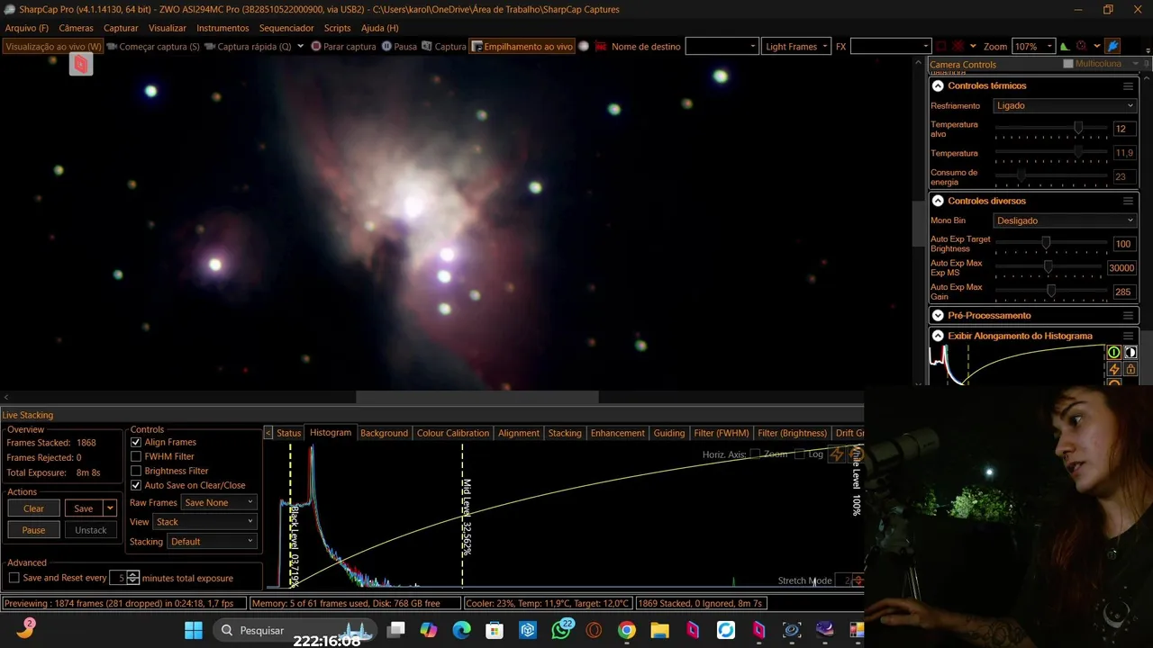Open the Pré-Processamento panel menu icon
This screenshot has width=1153, height=648.
coord(1128,316)
